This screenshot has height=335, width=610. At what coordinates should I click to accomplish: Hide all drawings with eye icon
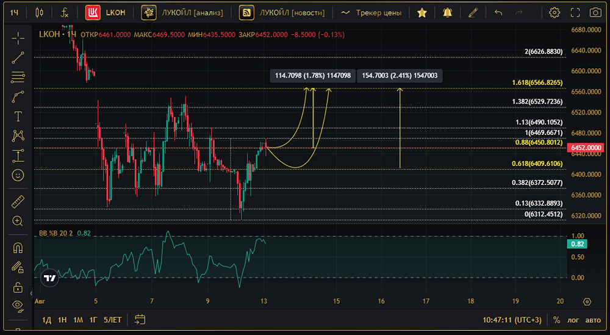coord(18,306)
